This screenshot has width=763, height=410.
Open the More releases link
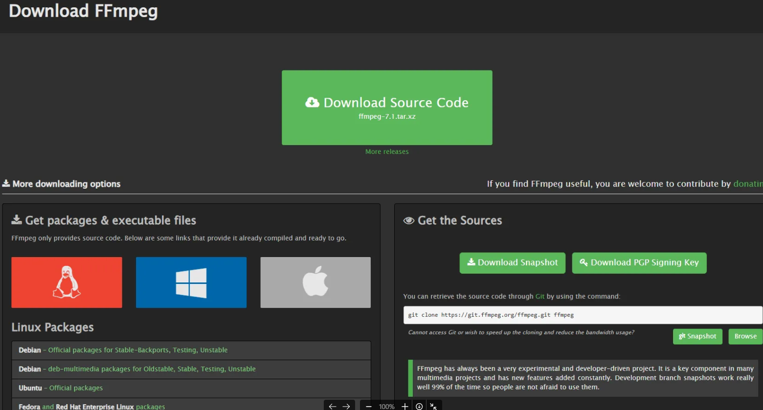tap(387, 151)
